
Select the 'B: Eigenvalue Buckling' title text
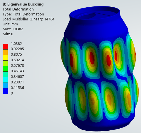point(23,4)
